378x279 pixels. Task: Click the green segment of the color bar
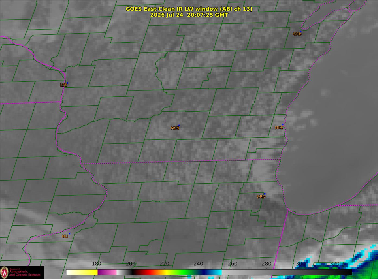pyautogui.click(x=184, y=272)
